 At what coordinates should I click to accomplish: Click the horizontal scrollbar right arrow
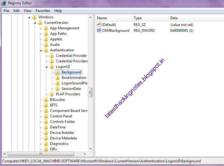click(x=85, y=154)
